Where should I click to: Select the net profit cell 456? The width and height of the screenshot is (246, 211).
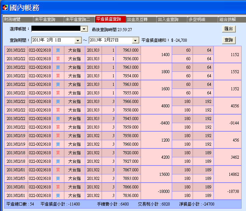pyautogui.click(x=228, y=140)
